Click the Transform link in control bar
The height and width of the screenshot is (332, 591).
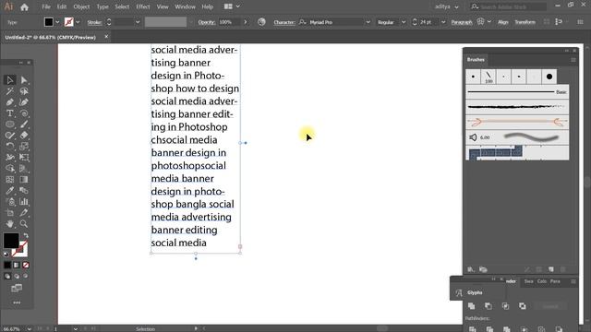[525, 22]
